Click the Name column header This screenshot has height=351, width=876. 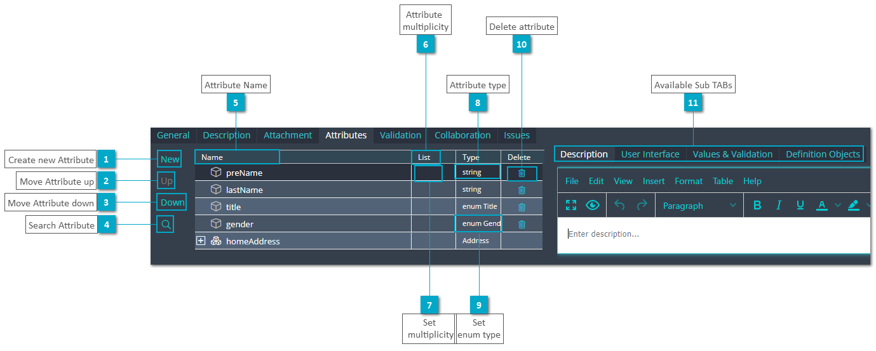[303, 157]
